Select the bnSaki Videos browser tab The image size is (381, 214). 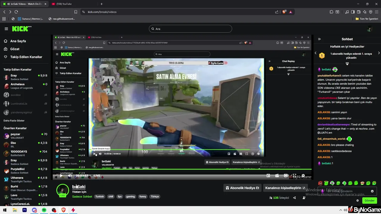24,4
